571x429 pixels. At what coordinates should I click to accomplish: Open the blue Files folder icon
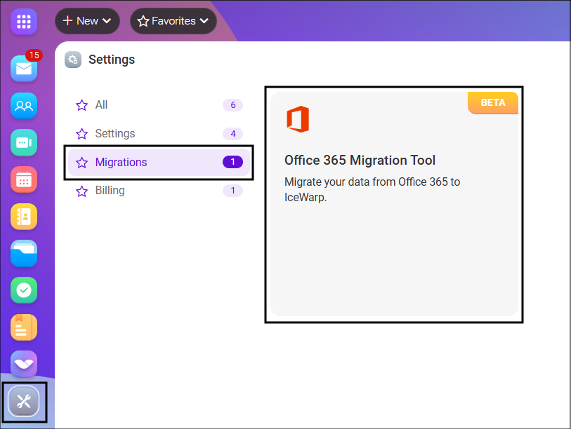[x=24, y=254]
